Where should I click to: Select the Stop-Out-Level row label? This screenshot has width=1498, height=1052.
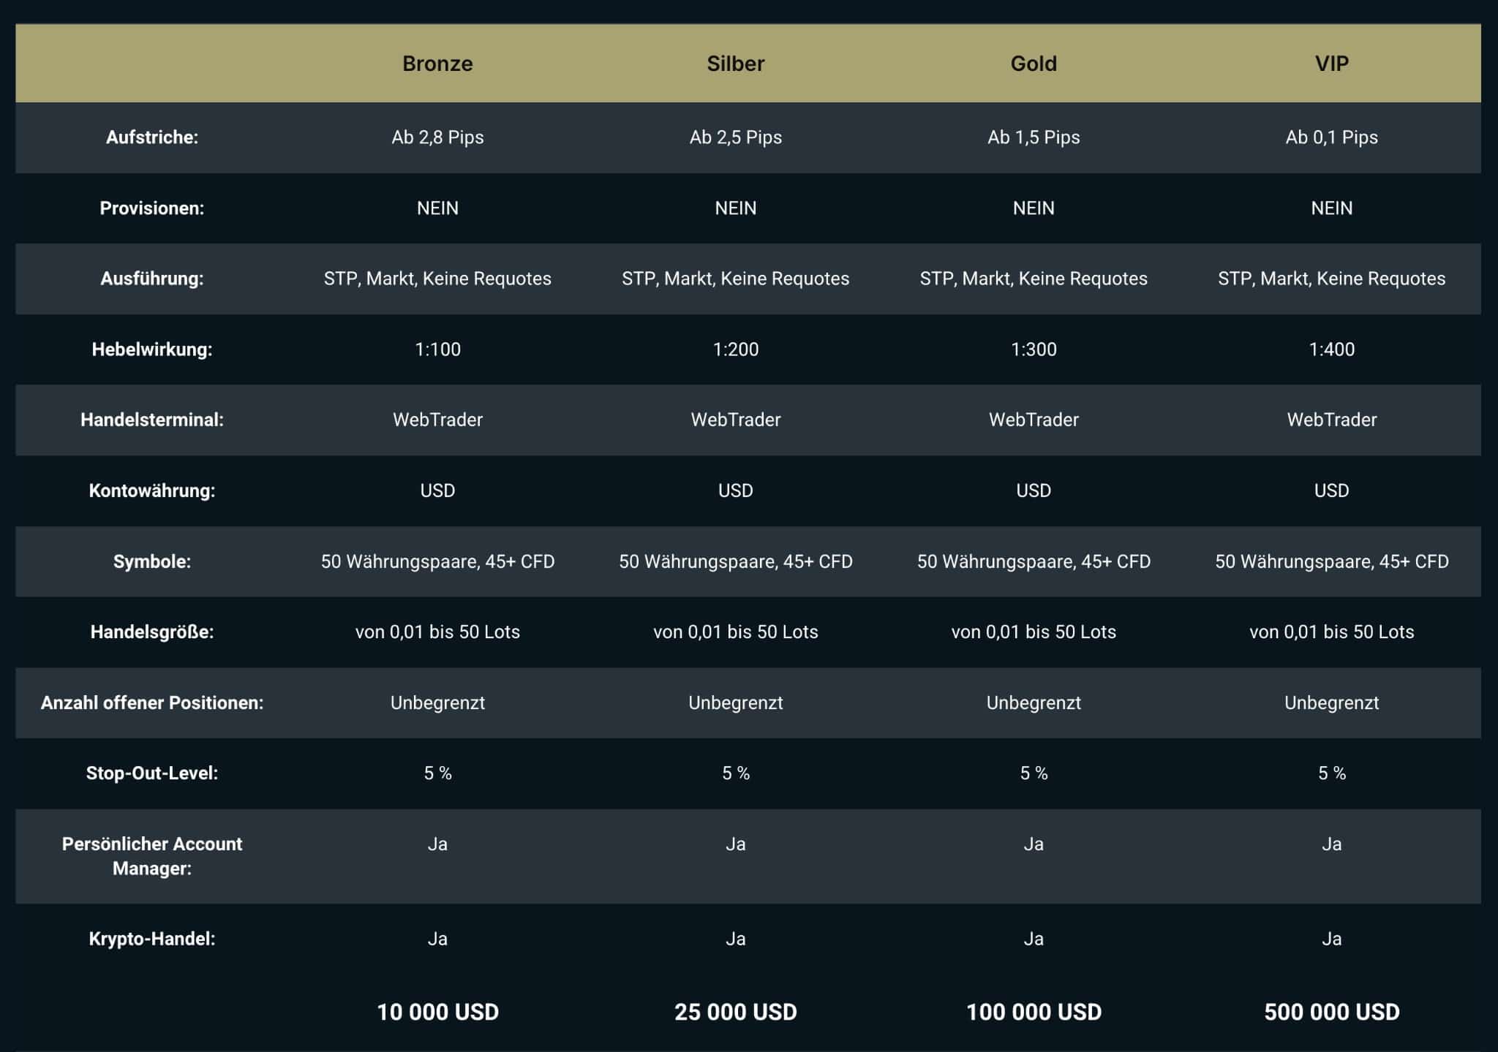pos(152,773)
